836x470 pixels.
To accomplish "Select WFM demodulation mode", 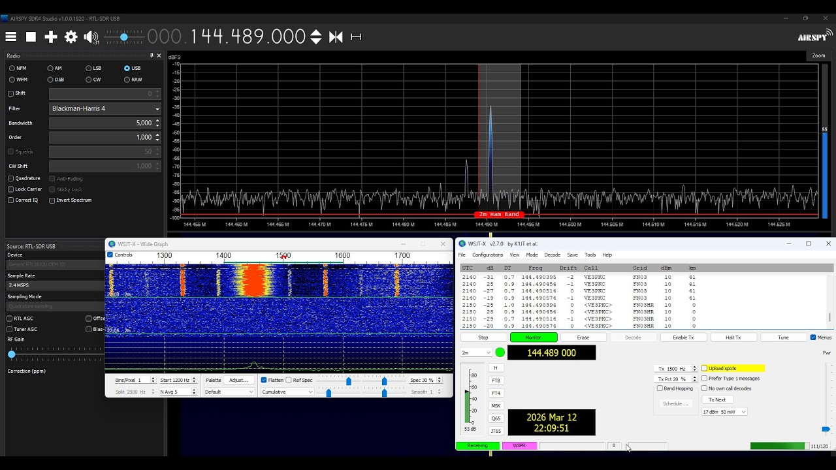I will point(18,80).
